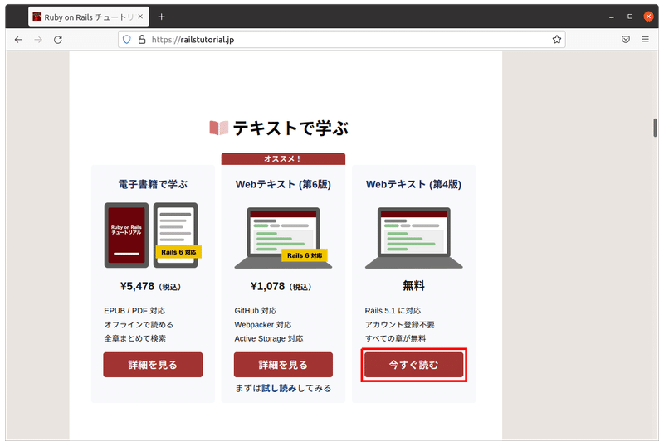
Task: Click the Webテキスト (第6版) heading
Action: [x=283, y=185]
